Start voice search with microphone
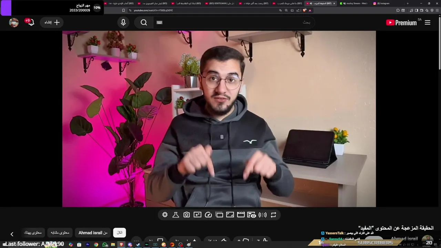Screen dimensions: 441x248 coord(123,22)
